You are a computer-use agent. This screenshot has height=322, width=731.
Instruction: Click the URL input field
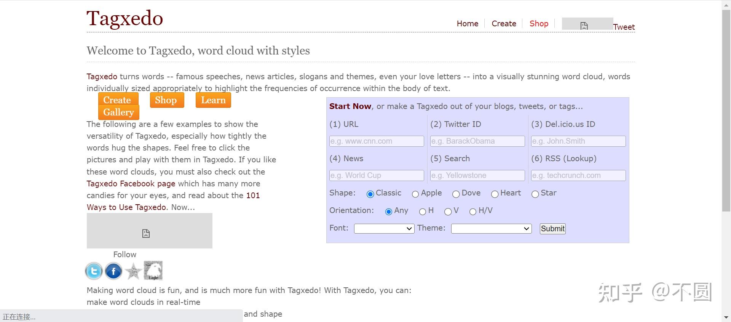coord(376,141)
